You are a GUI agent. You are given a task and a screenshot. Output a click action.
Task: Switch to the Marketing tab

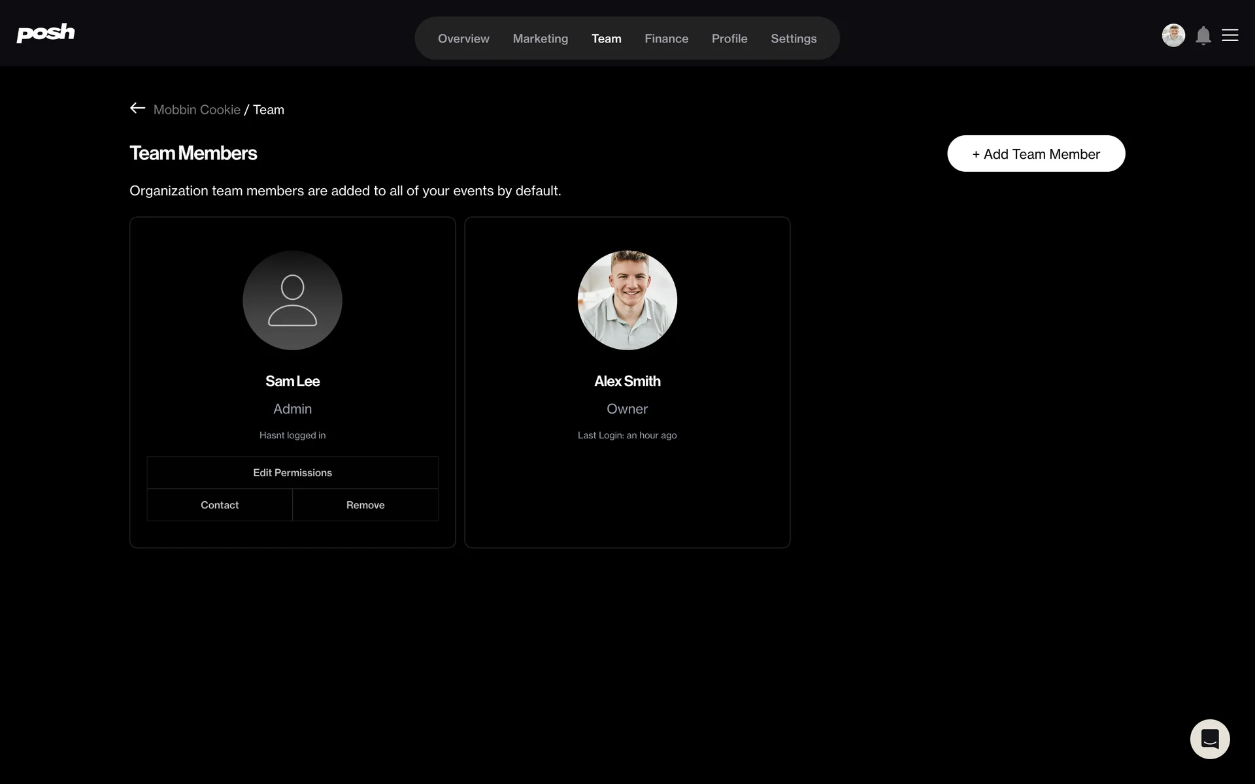coord(540,39)
